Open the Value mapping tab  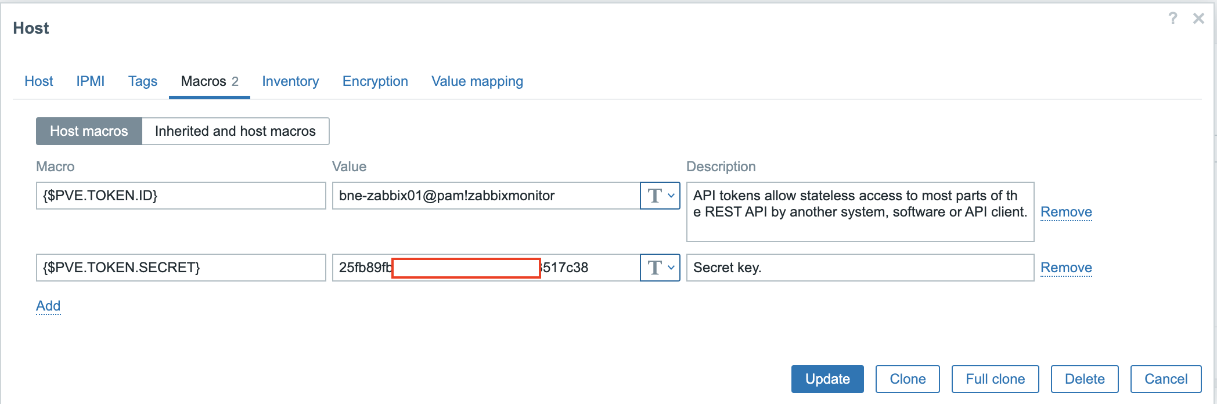click(477, 81)
